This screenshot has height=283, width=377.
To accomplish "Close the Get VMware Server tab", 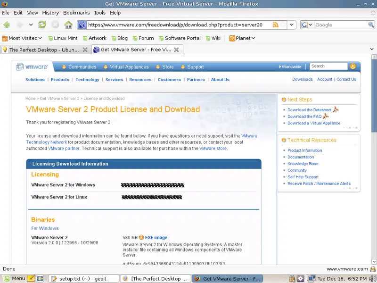I will 176,50.
